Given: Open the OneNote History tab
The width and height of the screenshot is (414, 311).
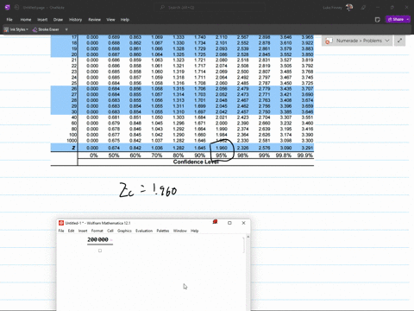Looking at the screenshot, I should coord(75,20).
